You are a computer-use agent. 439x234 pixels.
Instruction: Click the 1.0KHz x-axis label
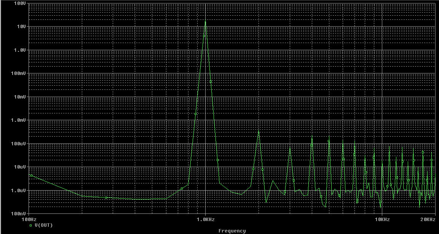206,220
